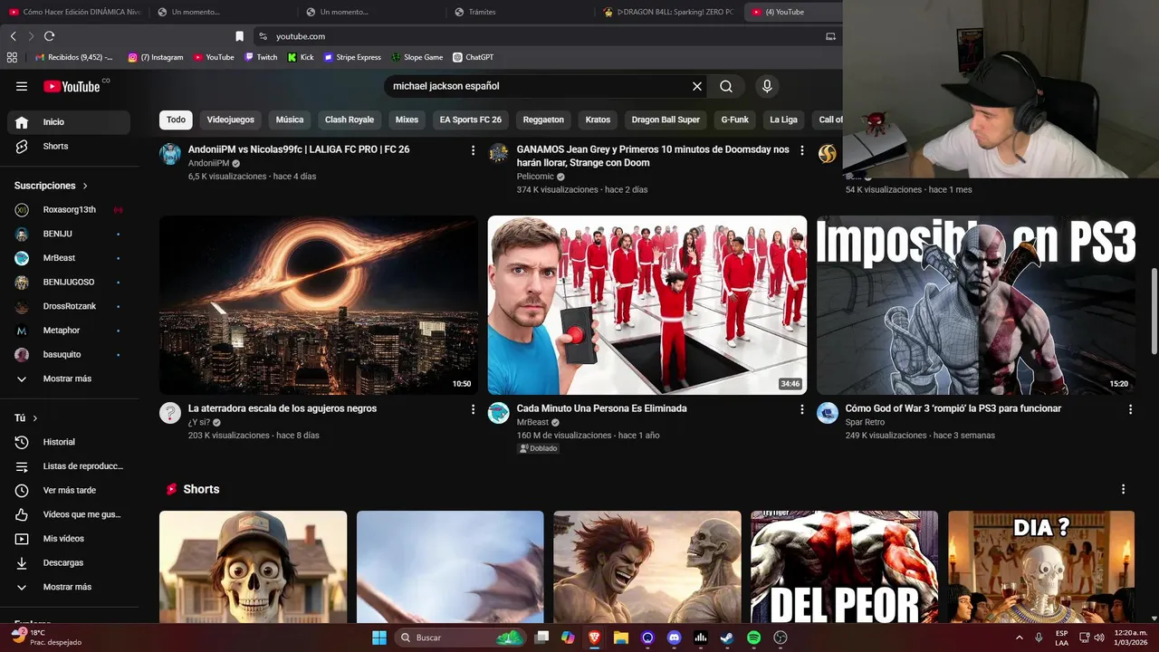Open the Roxasorg13th subscription
1159x652 pixels.
(69, 209)
